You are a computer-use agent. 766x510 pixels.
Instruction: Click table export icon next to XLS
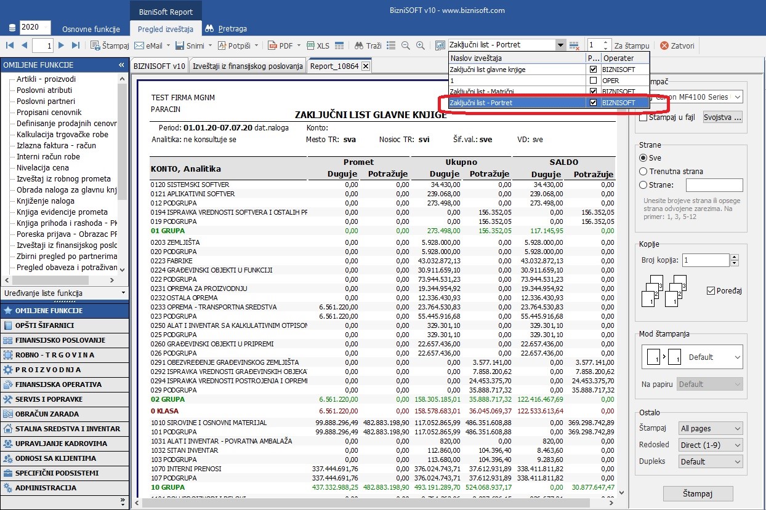point(339,46)
